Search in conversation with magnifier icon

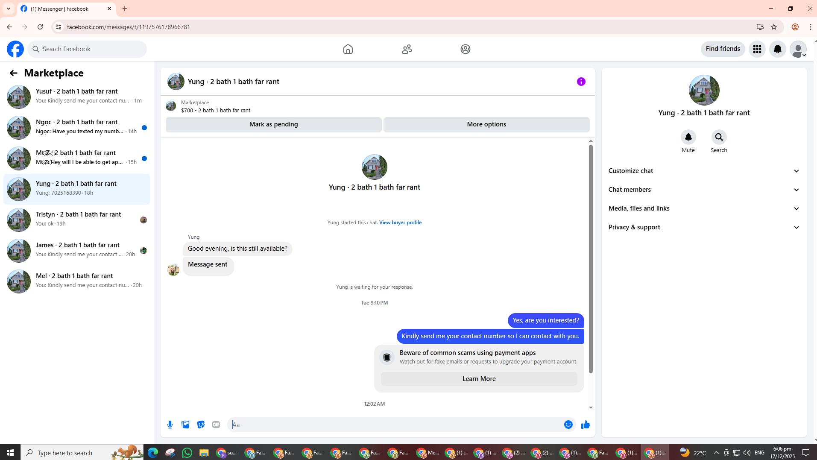tap(719, 137)
